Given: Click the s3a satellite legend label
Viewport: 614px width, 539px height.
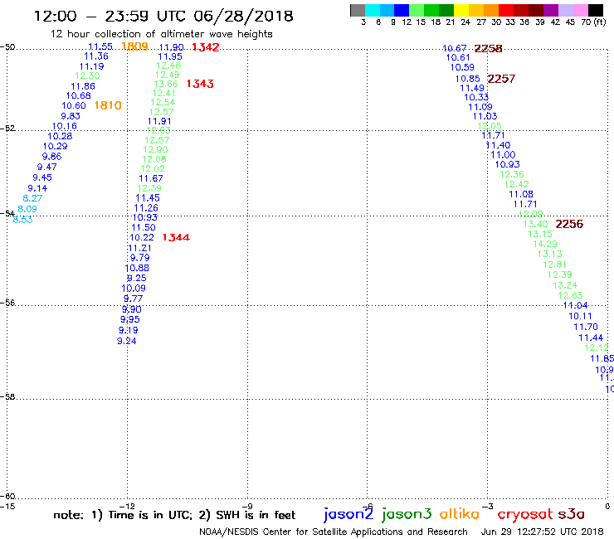Looking at the screenshot, I should 571,514.
